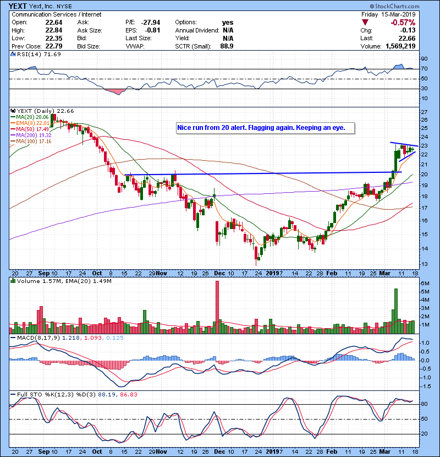The image size is (440, 457).
Task: Click the tallest red volume bar near December
Action: pyautogui.click(x=217, y=303)
